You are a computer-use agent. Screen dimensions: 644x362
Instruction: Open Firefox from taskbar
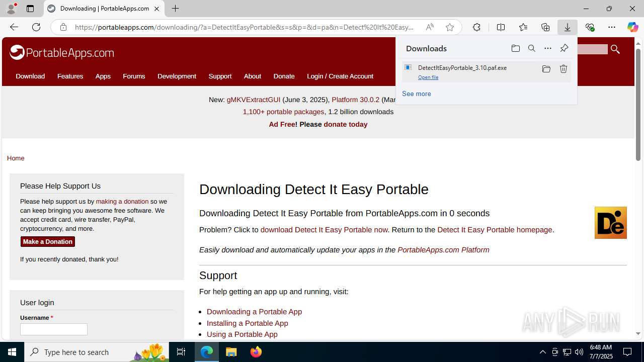tap(256, 352)
